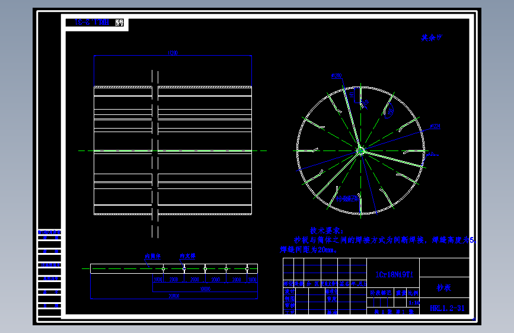Viewport: 514px width, 333px height.
Task: Click the 150° angle dimension
Action: (391, 111)
